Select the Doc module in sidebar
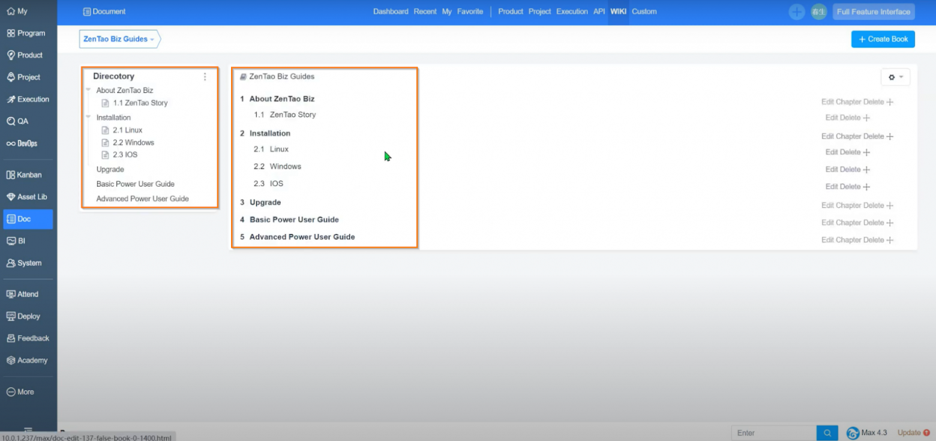Viewport: 936px width, 441px height. pyautogui.click(x=28, y=219)
